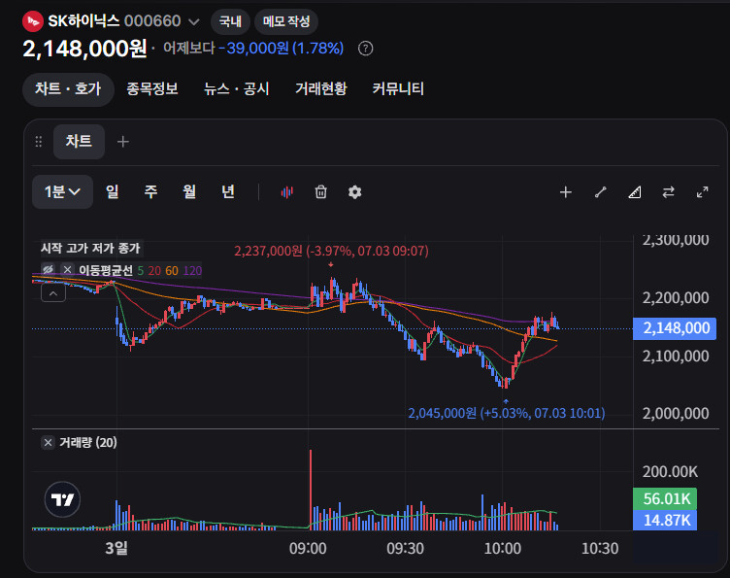Go to the 거래현황 tab

[320, 89]
